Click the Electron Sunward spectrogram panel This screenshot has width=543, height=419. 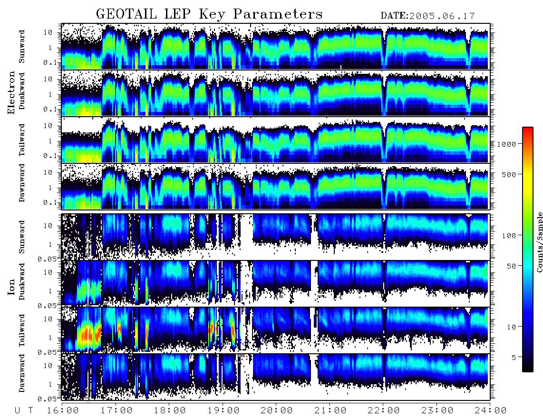(x=276, y=46)
